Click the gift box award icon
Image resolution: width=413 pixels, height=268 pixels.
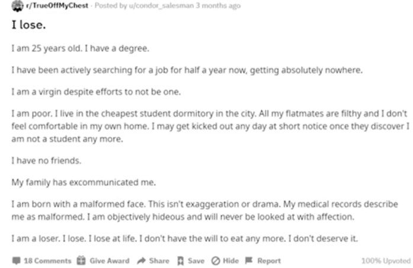point(81,260)
